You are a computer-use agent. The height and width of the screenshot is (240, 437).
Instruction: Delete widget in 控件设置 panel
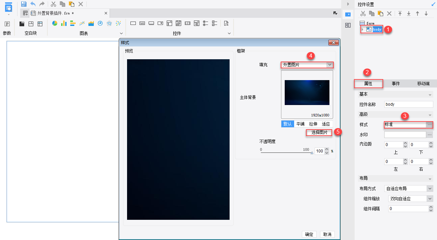coord(389,13)
